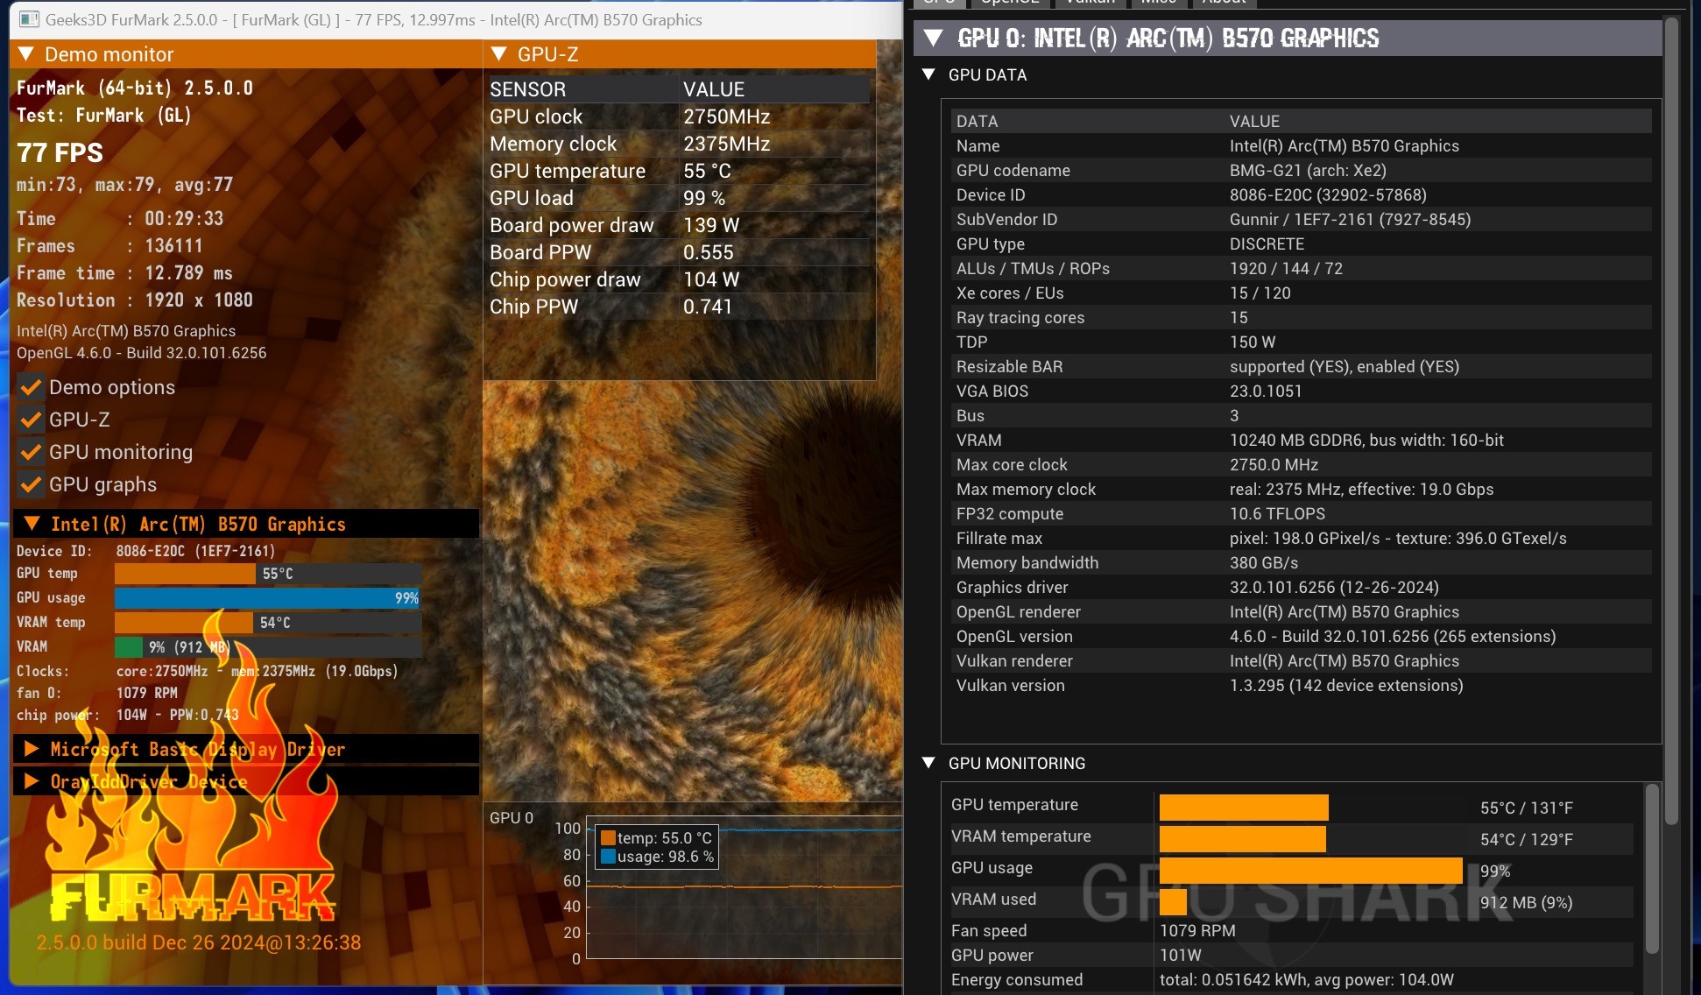Click the Energy consumed row
Screen dimensions: 1701x995
[x=1292, y=979]
